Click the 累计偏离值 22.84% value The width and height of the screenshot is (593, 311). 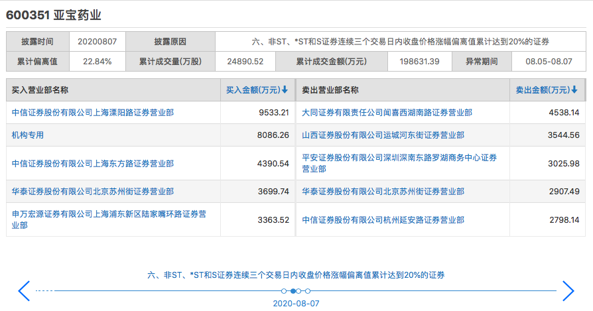(x=98, y=62)
